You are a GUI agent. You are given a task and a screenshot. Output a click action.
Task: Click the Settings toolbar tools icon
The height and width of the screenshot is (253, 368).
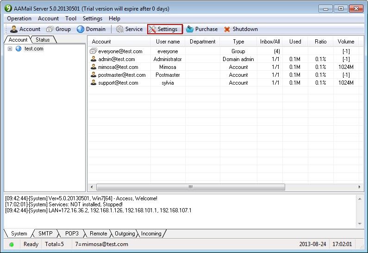pyautogui.click(x=152, y=29)
